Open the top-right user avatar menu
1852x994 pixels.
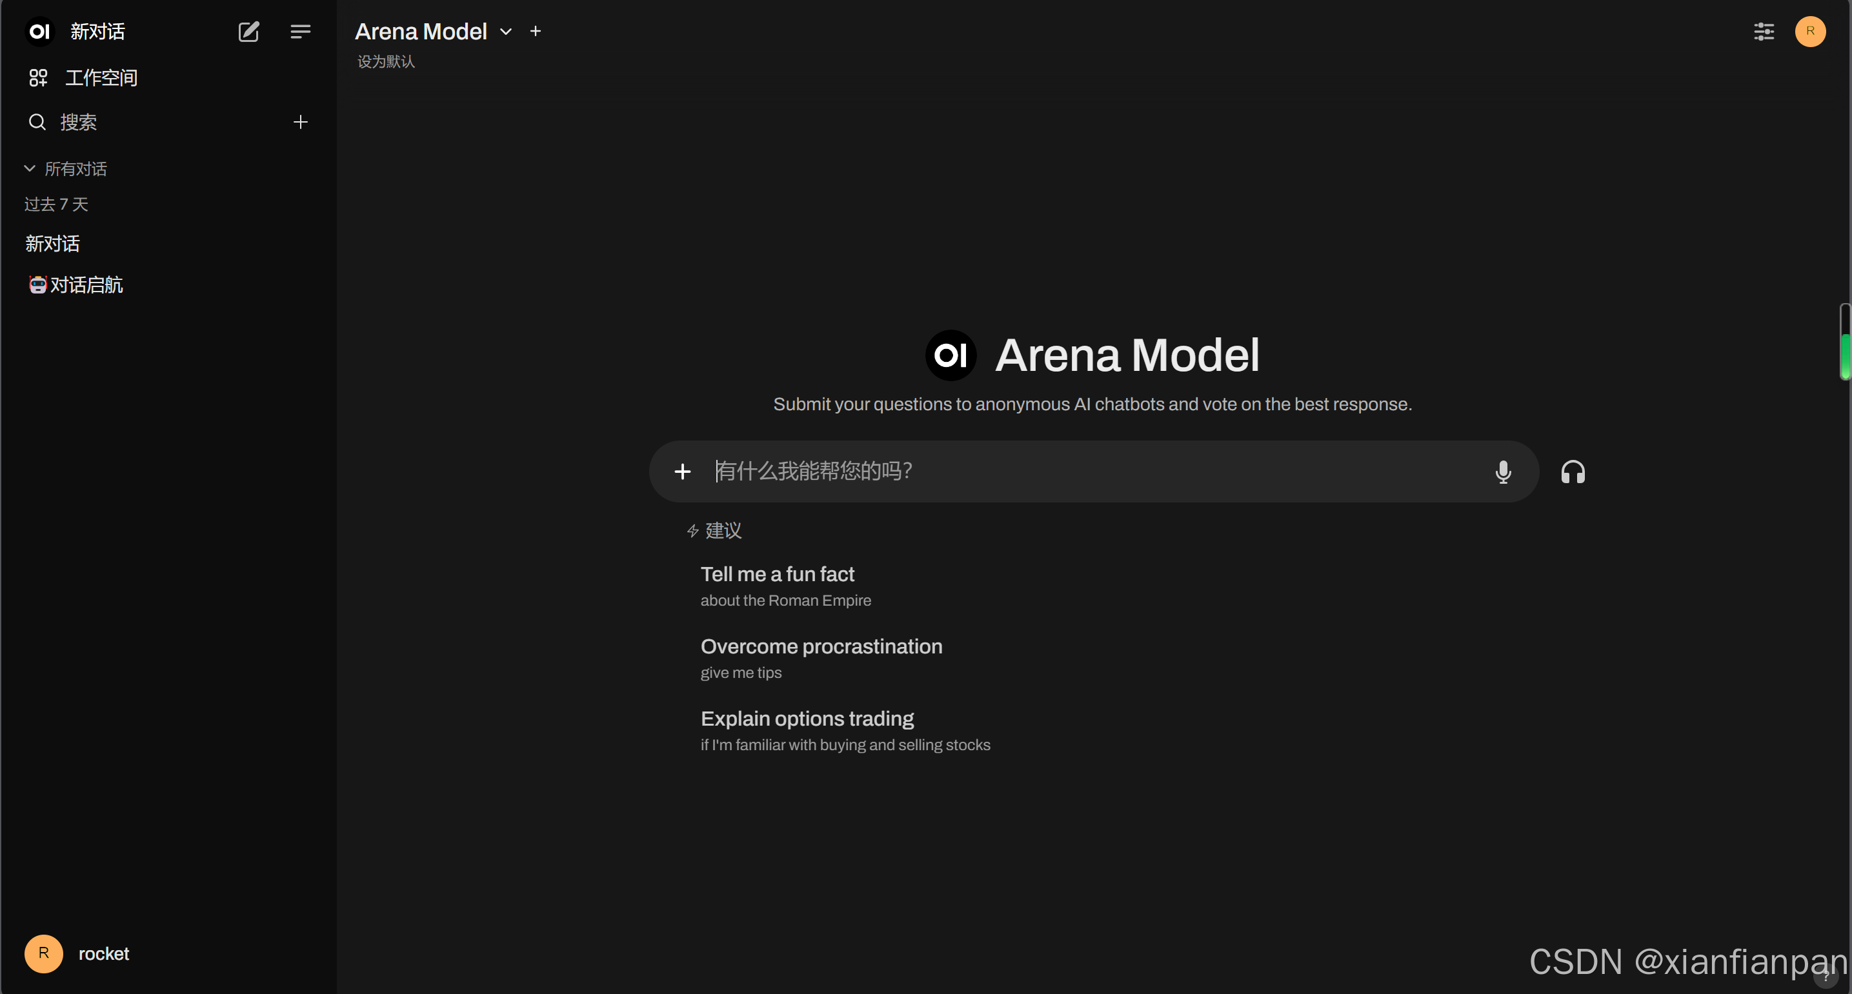(x=1809, y=32)
